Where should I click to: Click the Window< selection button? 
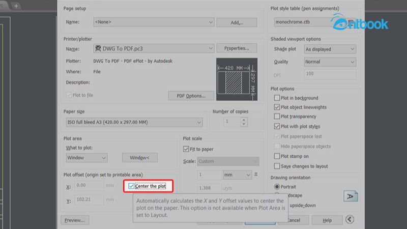(139, 158)
